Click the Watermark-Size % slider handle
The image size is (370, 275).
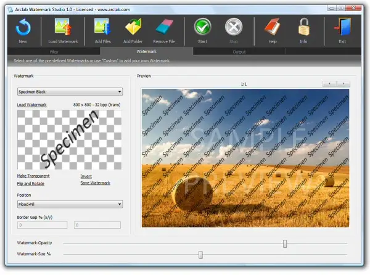(200, 255)
